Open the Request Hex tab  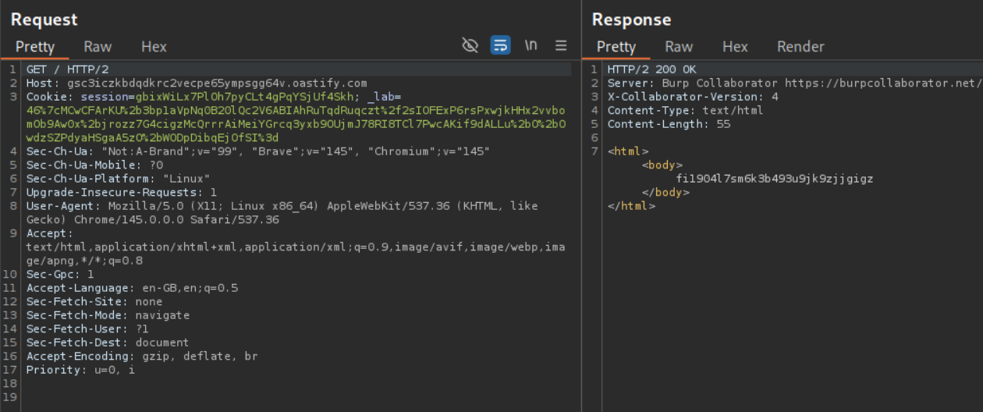154,47
